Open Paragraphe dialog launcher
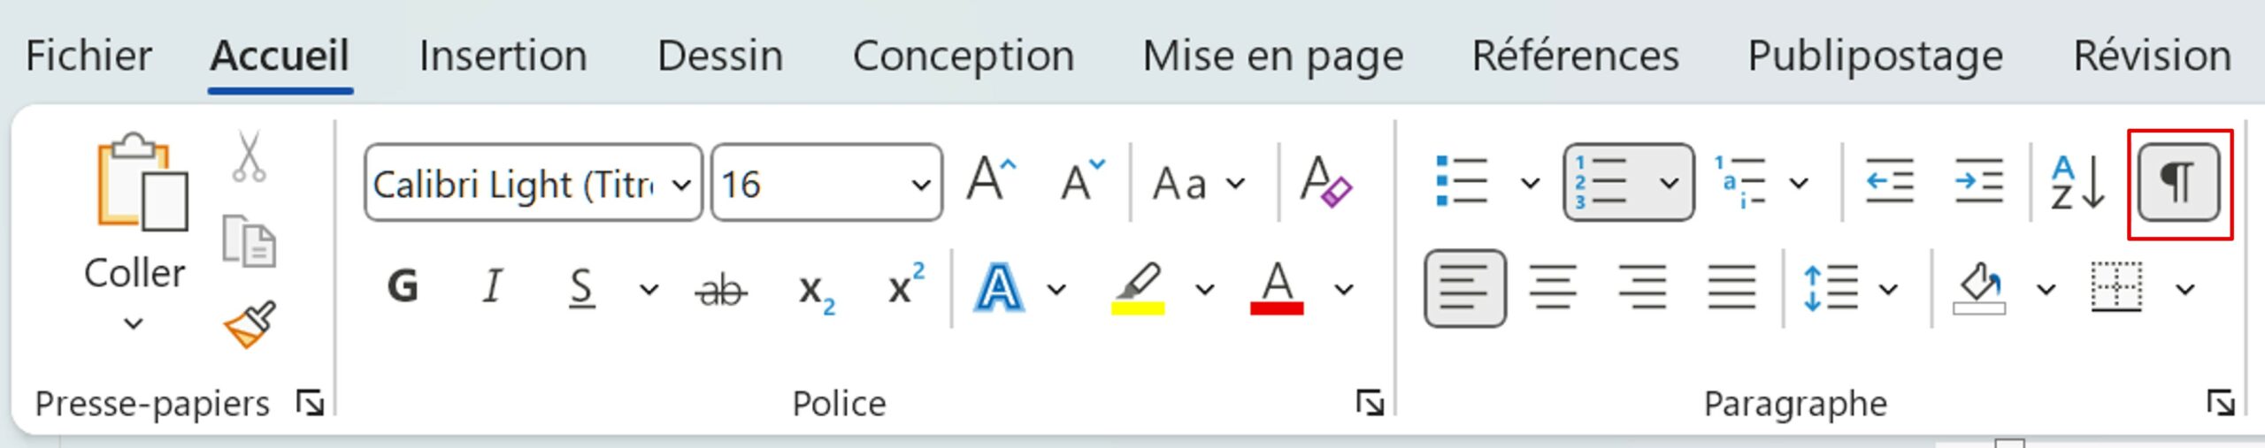The height and width of the screenshot is (448, 2265). 2221,404
